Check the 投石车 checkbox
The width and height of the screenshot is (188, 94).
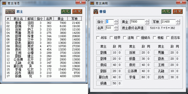pyautogui.click(x=168, y=38)
